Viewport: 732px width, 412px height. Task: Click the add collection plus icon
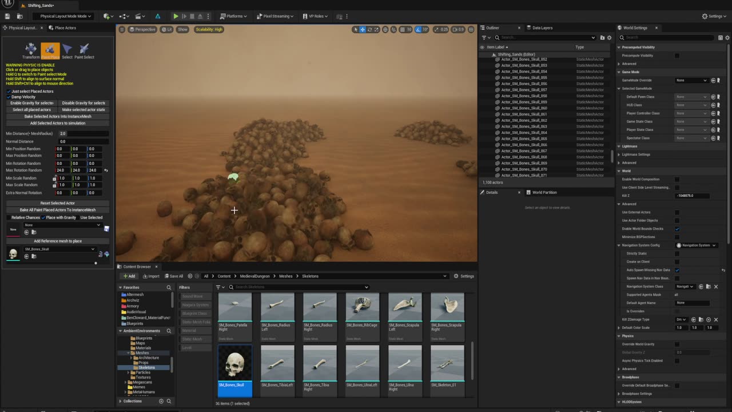click(161, 401)
